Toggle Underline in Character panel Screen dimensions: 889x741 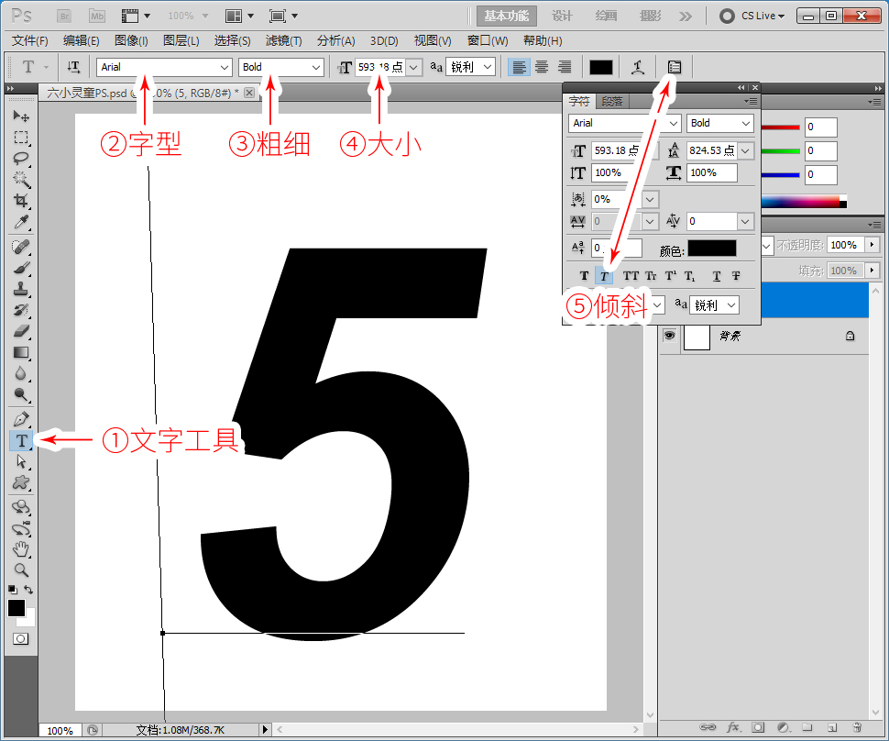click(716, 276)
